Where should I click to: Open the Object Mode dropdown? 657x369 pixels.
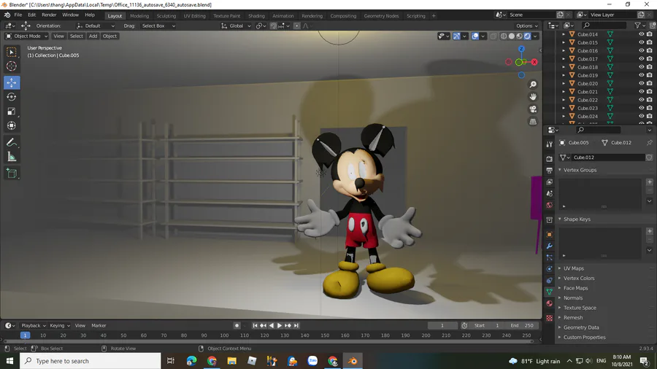pos(26,36)
